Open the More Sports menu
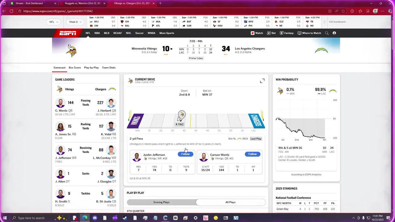Image resolution: width=395 pixels, height=222 pixels. coord(167,33)
